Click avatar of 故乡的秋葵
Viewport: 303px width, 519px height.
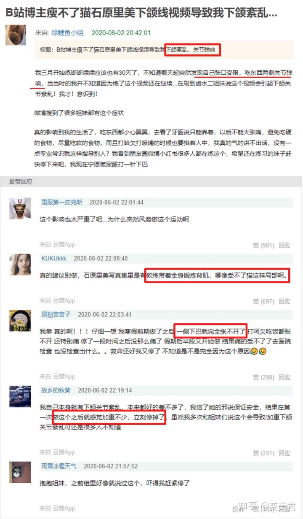pos(20,397)
